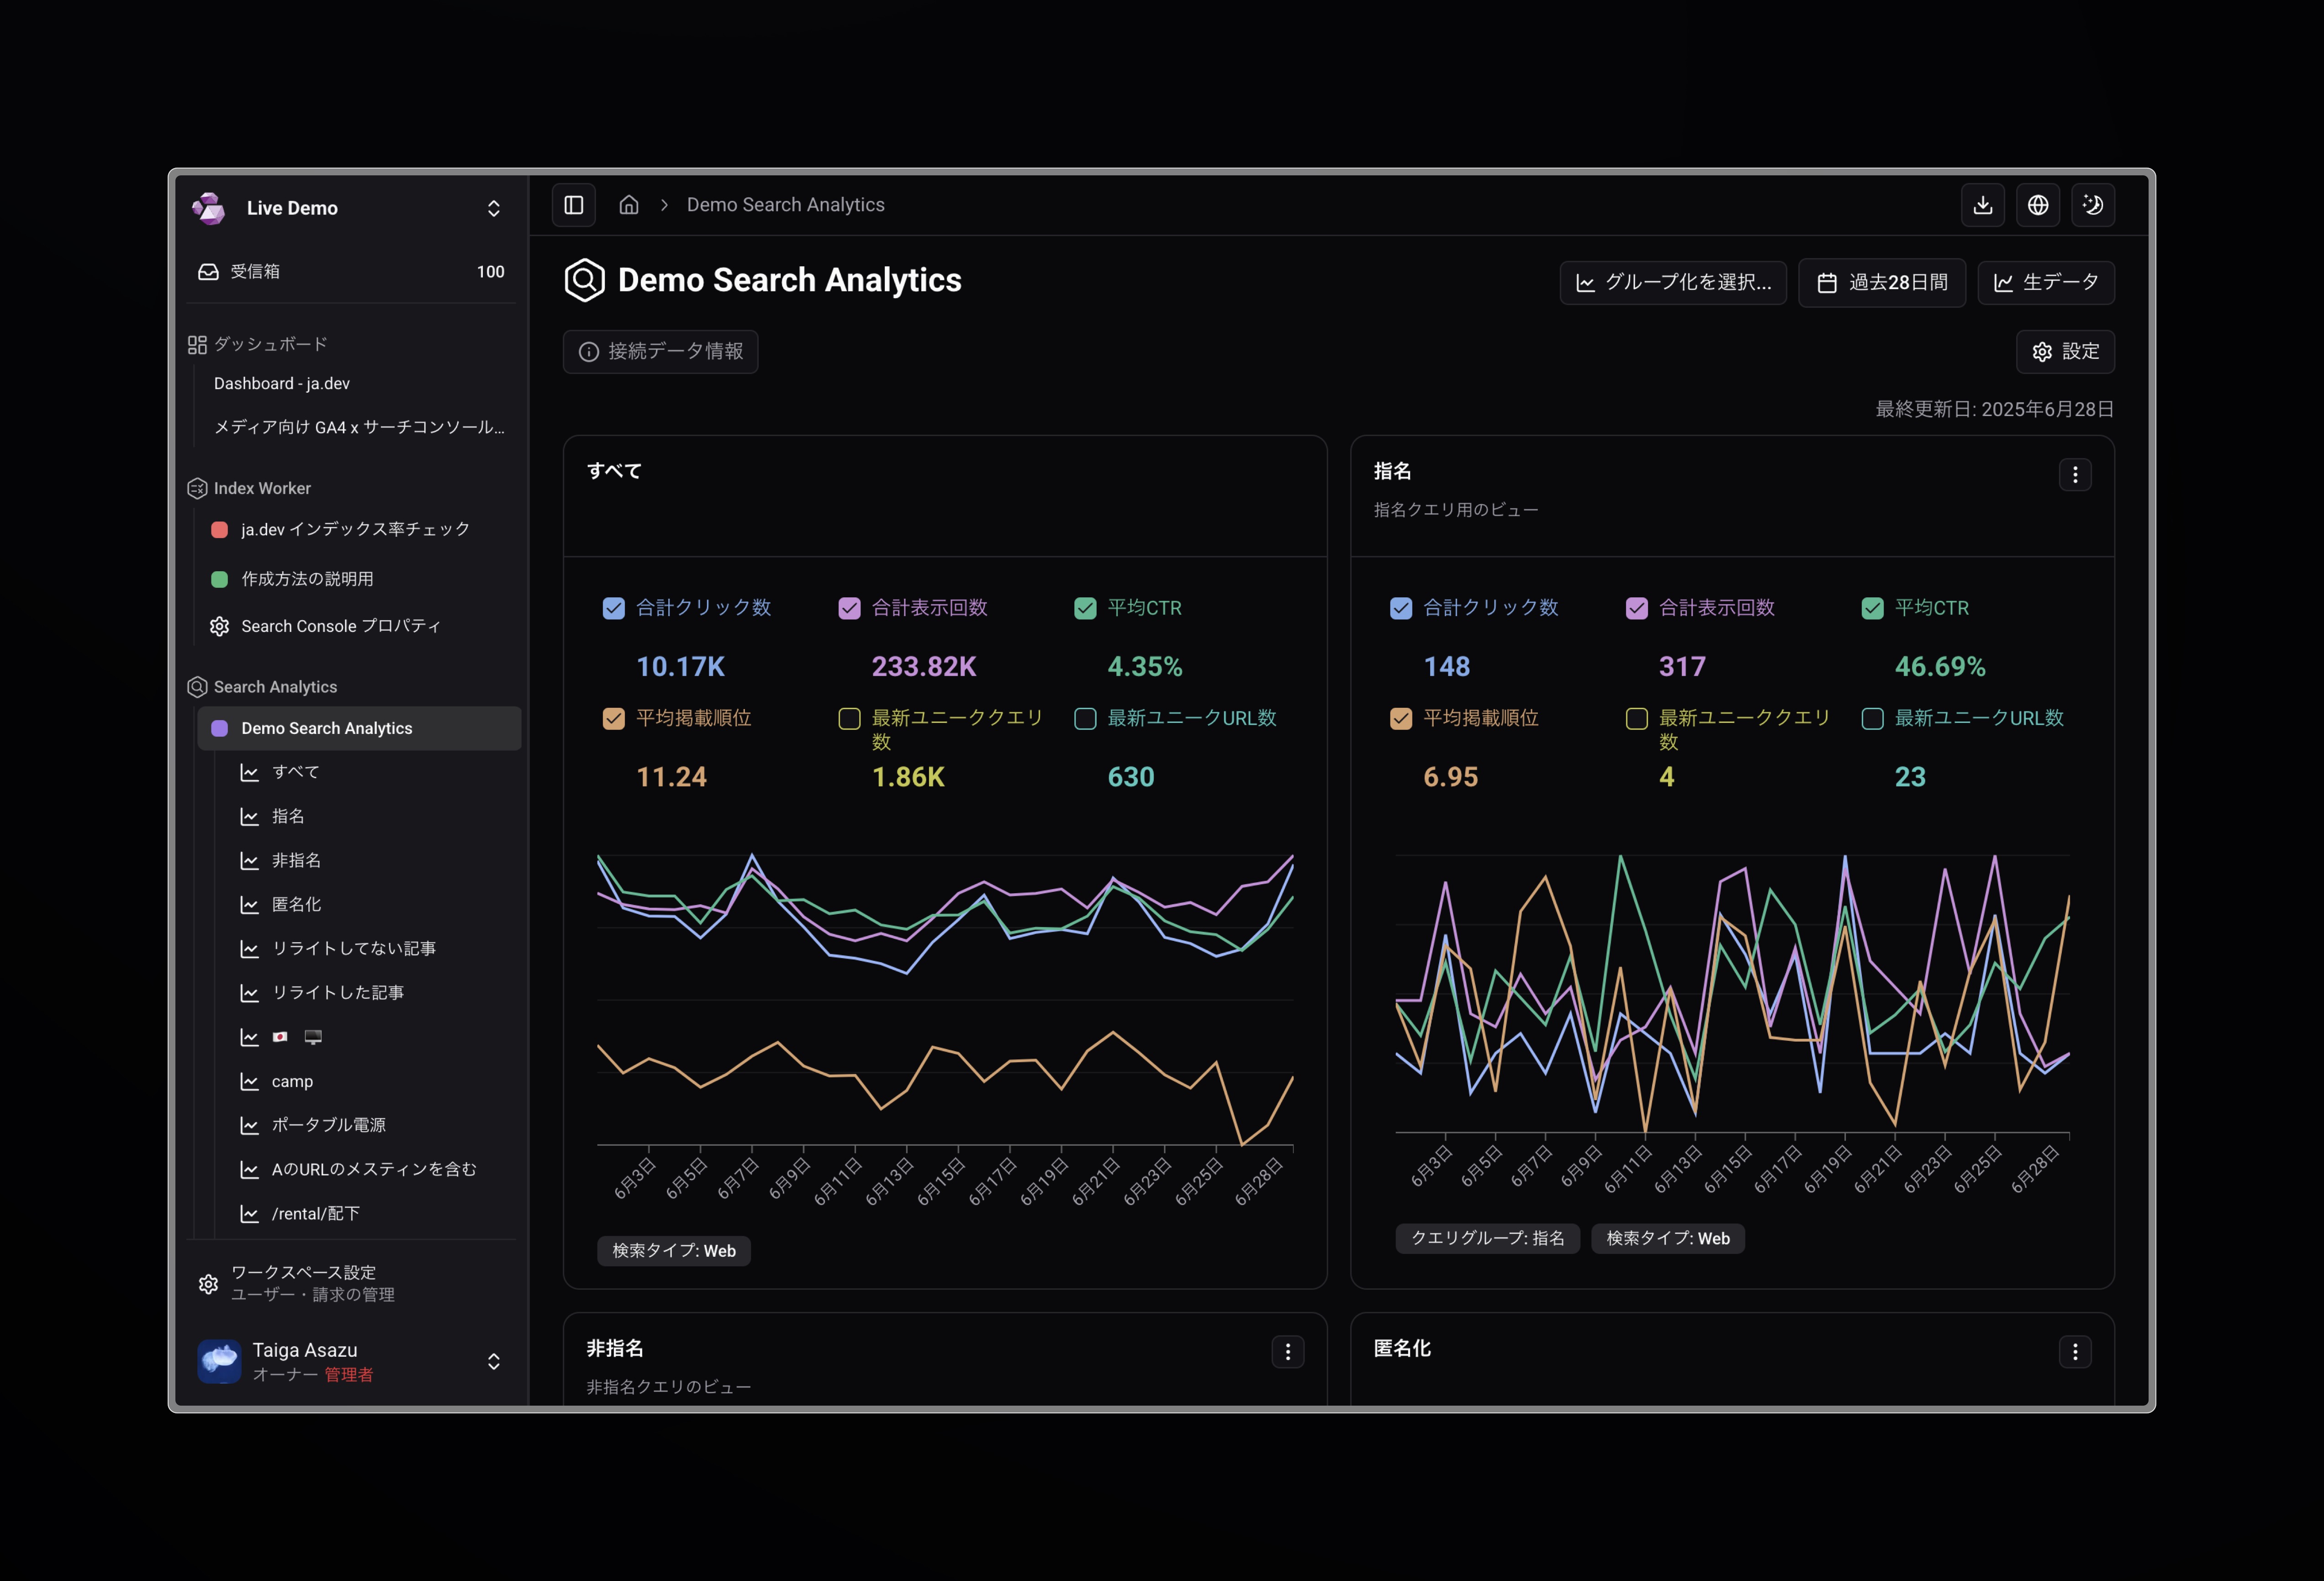Click the 設定 settings button
Image resolution: width=2324 pixels, height=1581 pixels.
pos(2065,352)
